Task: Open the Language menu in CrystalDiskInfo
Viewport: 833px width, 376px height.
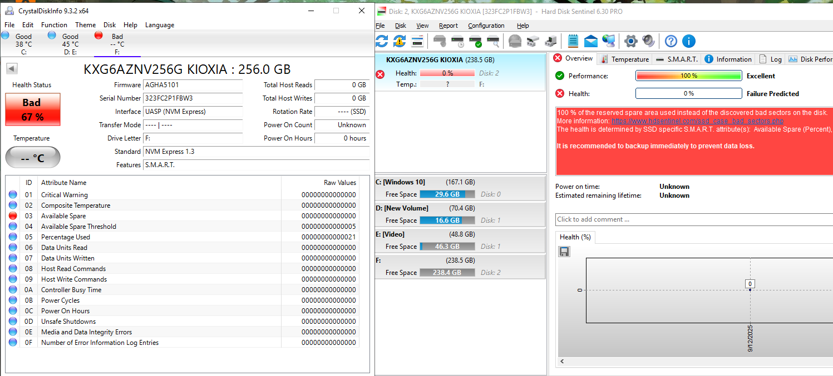Action: [160, 25]
